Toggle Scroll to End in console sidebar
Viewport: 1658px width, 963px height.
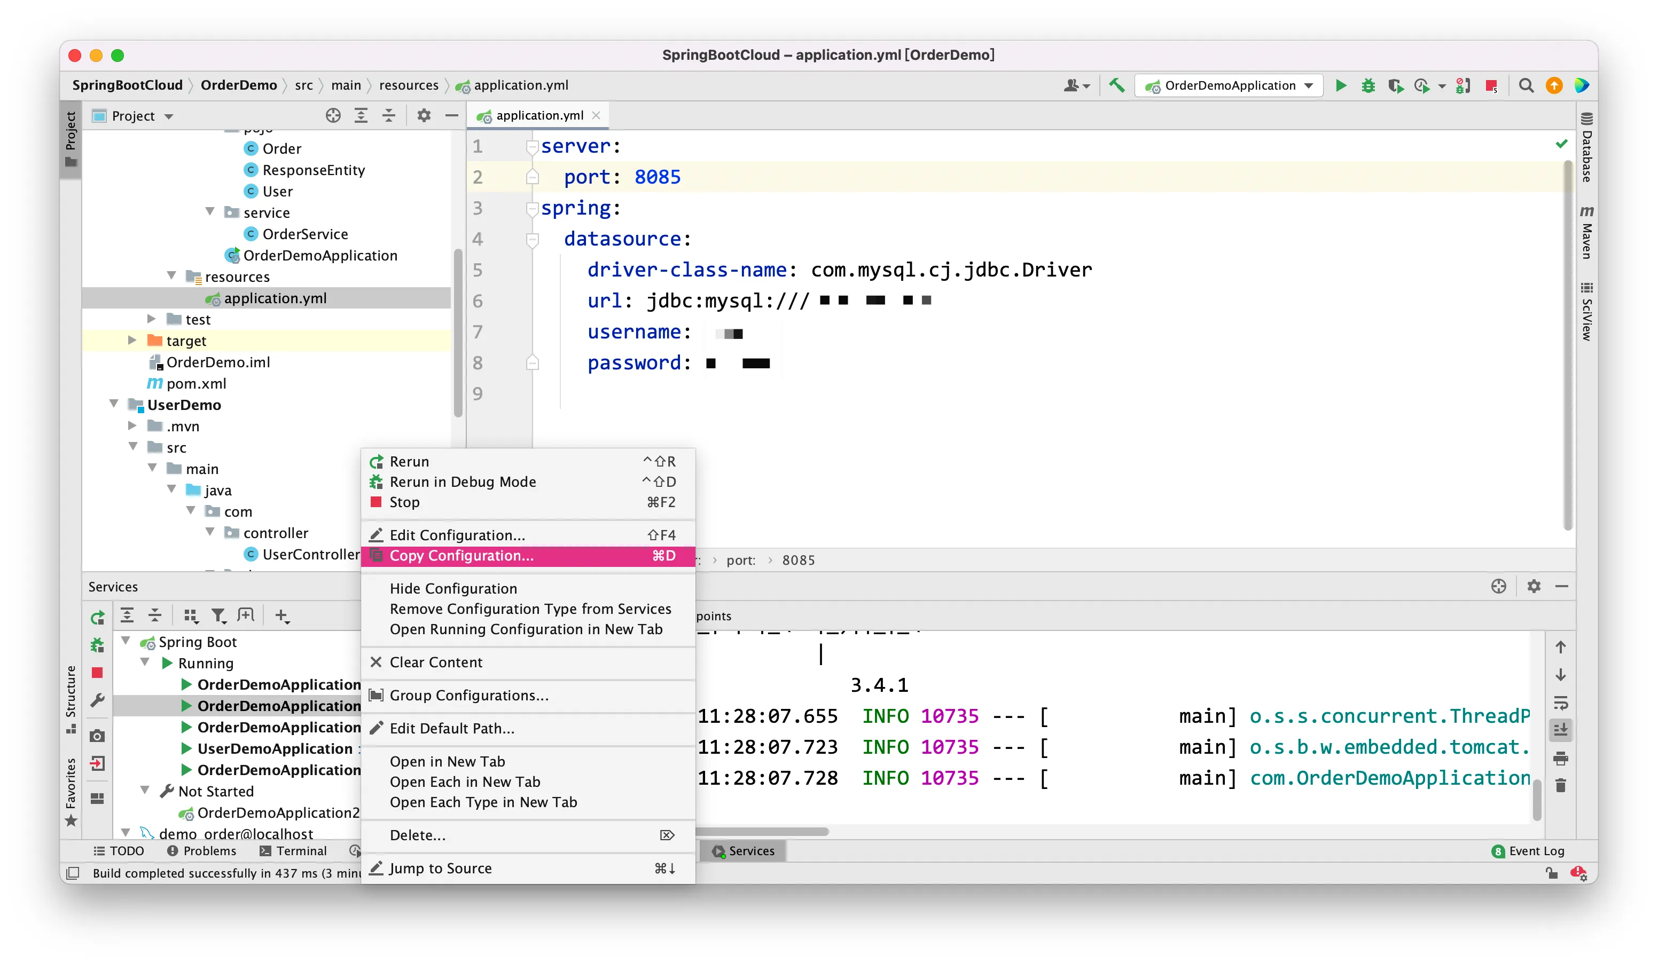[x=1560, y=729]
